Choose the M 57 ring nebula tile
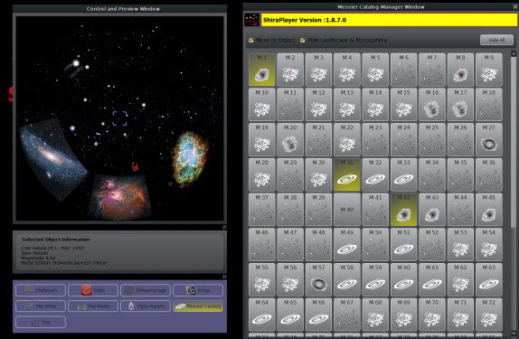The height and width of the screenshot is (339, 519). 318,279
